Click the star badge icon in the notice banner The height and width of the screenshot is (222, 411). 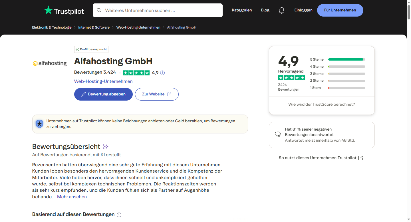(39, 124)
